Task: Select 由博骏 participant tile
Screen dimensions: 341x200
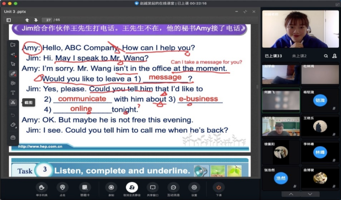Action: [x=320, y=178]
